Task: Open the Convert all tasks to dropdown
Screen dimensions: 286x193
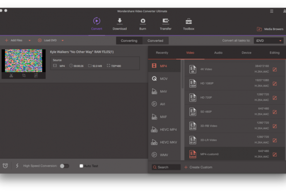Action: pos(269,41)
